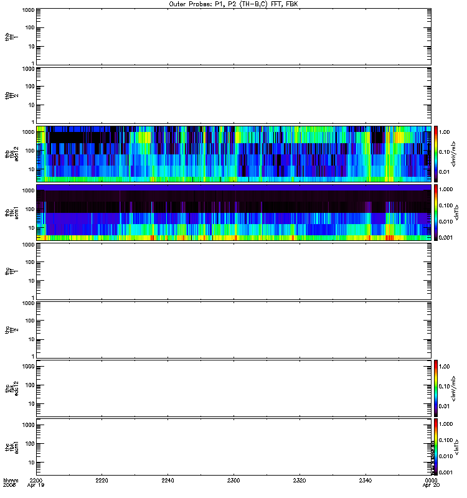
Task: Click the '<|nT|>' unit label beside thb scm1 color bar
Action: 456,212
